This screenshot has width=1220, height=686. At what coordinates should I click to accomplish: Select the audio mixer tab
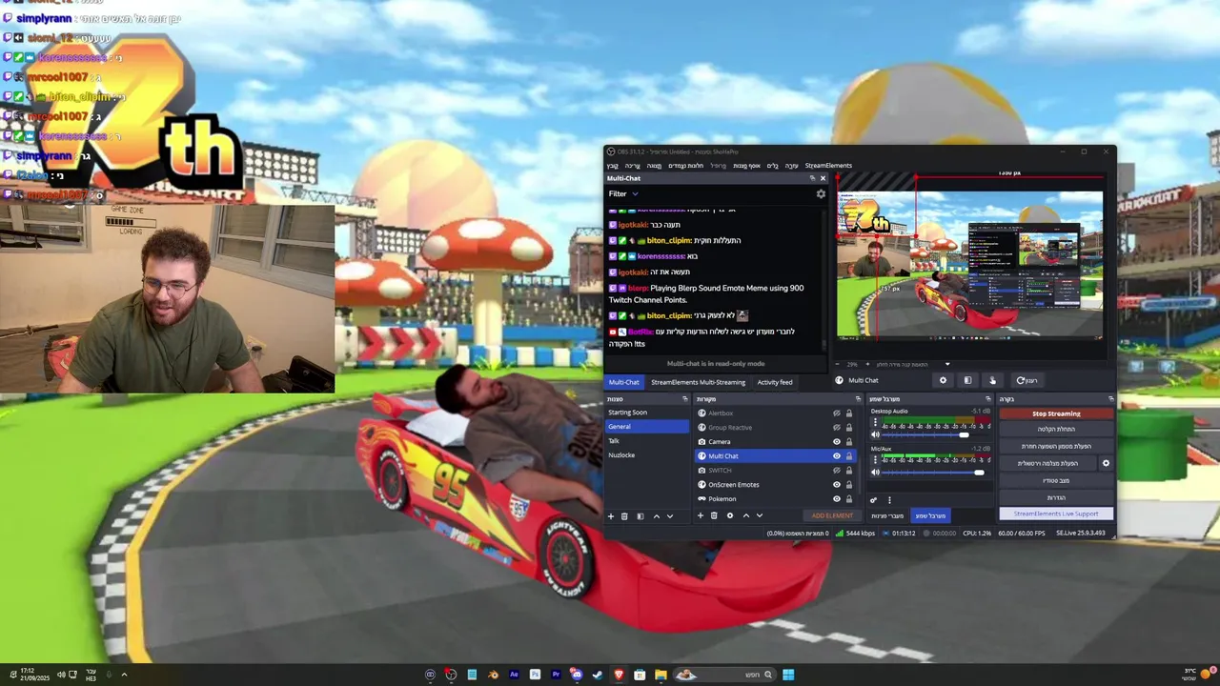click(x=930, y=515)
